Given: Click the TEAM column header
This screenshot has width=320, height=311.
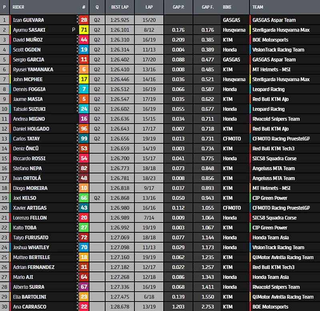Looking at the screenshot, I should click(258, 7).
